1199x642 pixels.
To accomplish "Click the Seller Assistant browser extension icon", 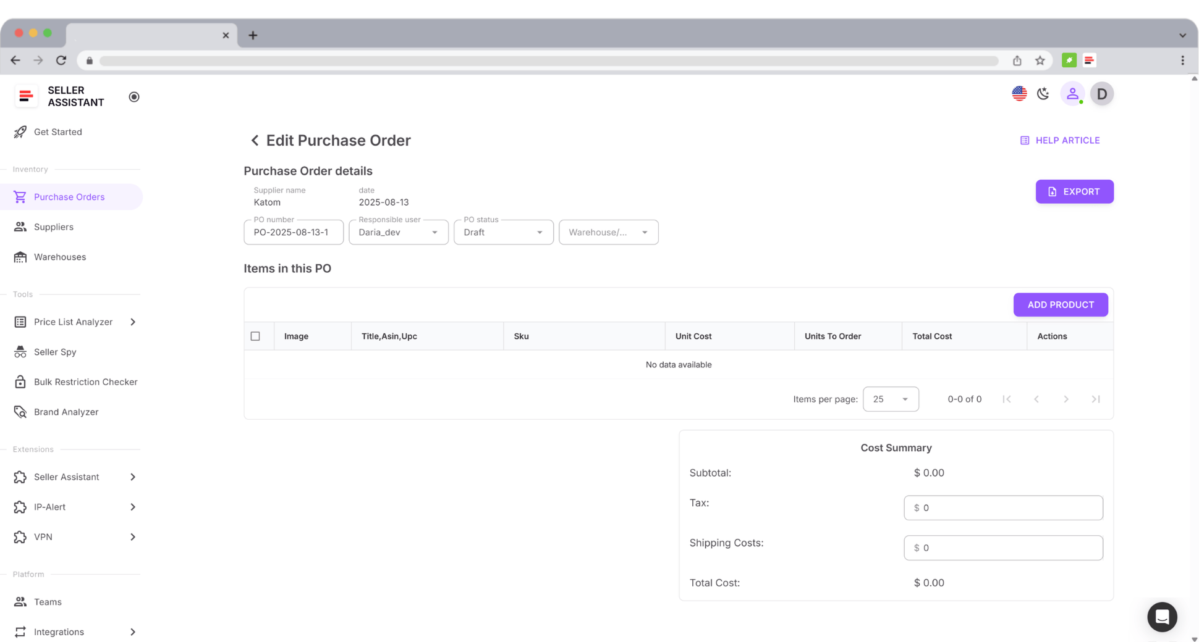I will (x=1089, y=60).
